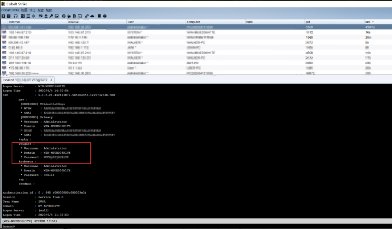Click the 'Authentication Id : 0 ; 995' line
This screenshot has height=229, width=392.
pyautogui.click(x=44, y=192)
